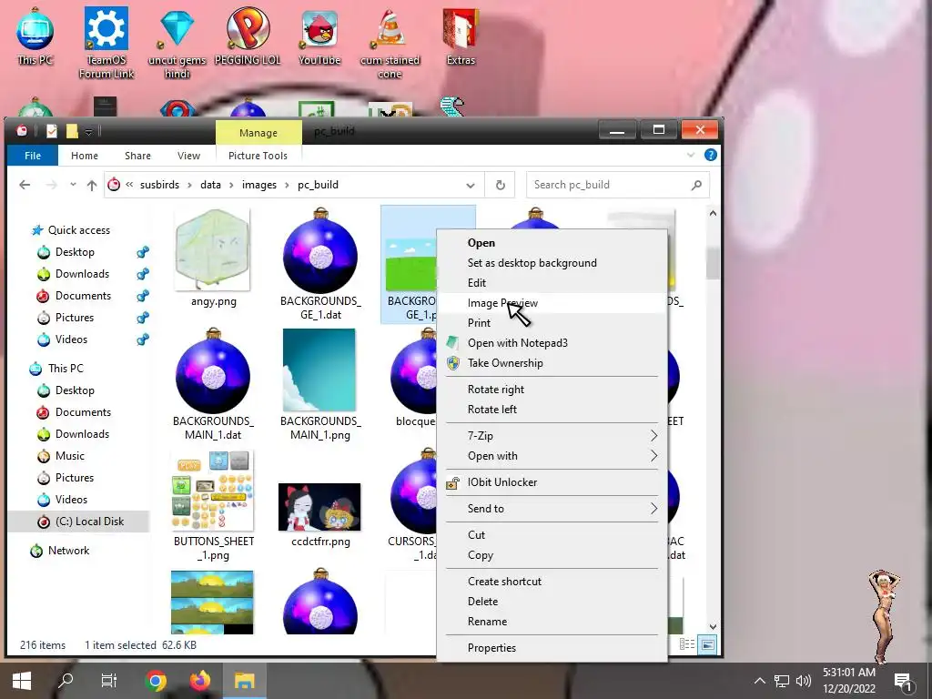Select Network in navigation pane
This screenshot has height=699, width=932.
69,551
